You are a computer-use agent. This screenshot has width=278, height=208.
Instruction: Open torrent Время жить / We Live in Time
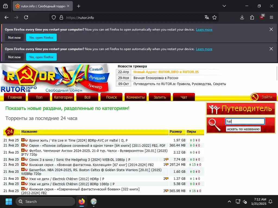78,141
